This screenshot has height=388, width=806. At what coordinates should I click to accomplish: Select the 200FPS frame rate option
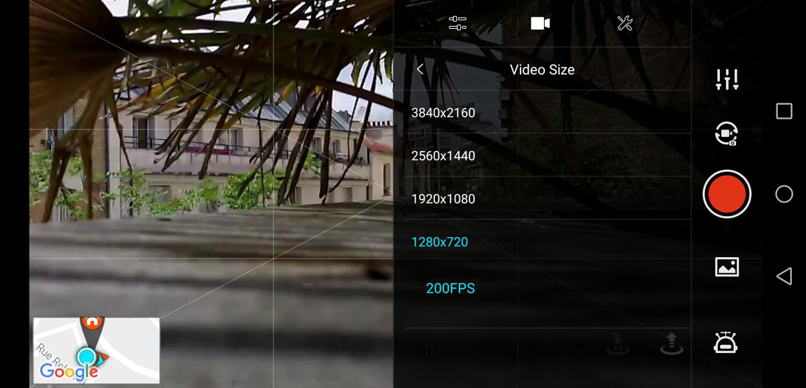point(451,289)
